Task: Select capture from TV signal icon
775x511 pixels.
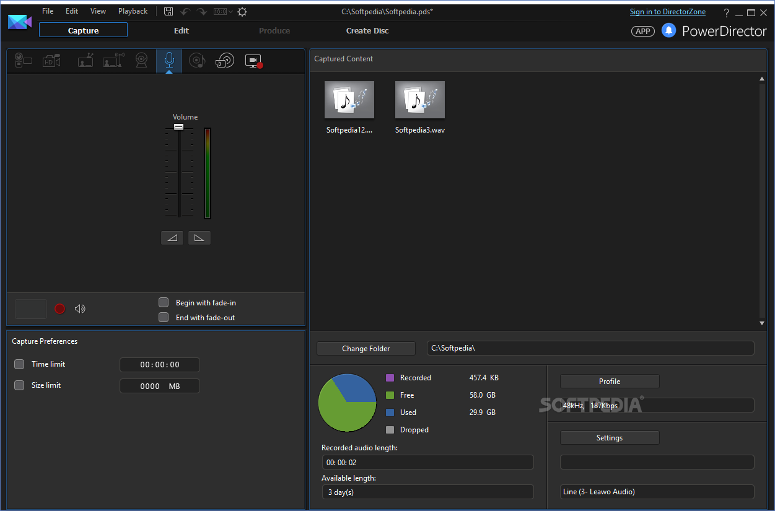Action: click(x=85, y=60)
